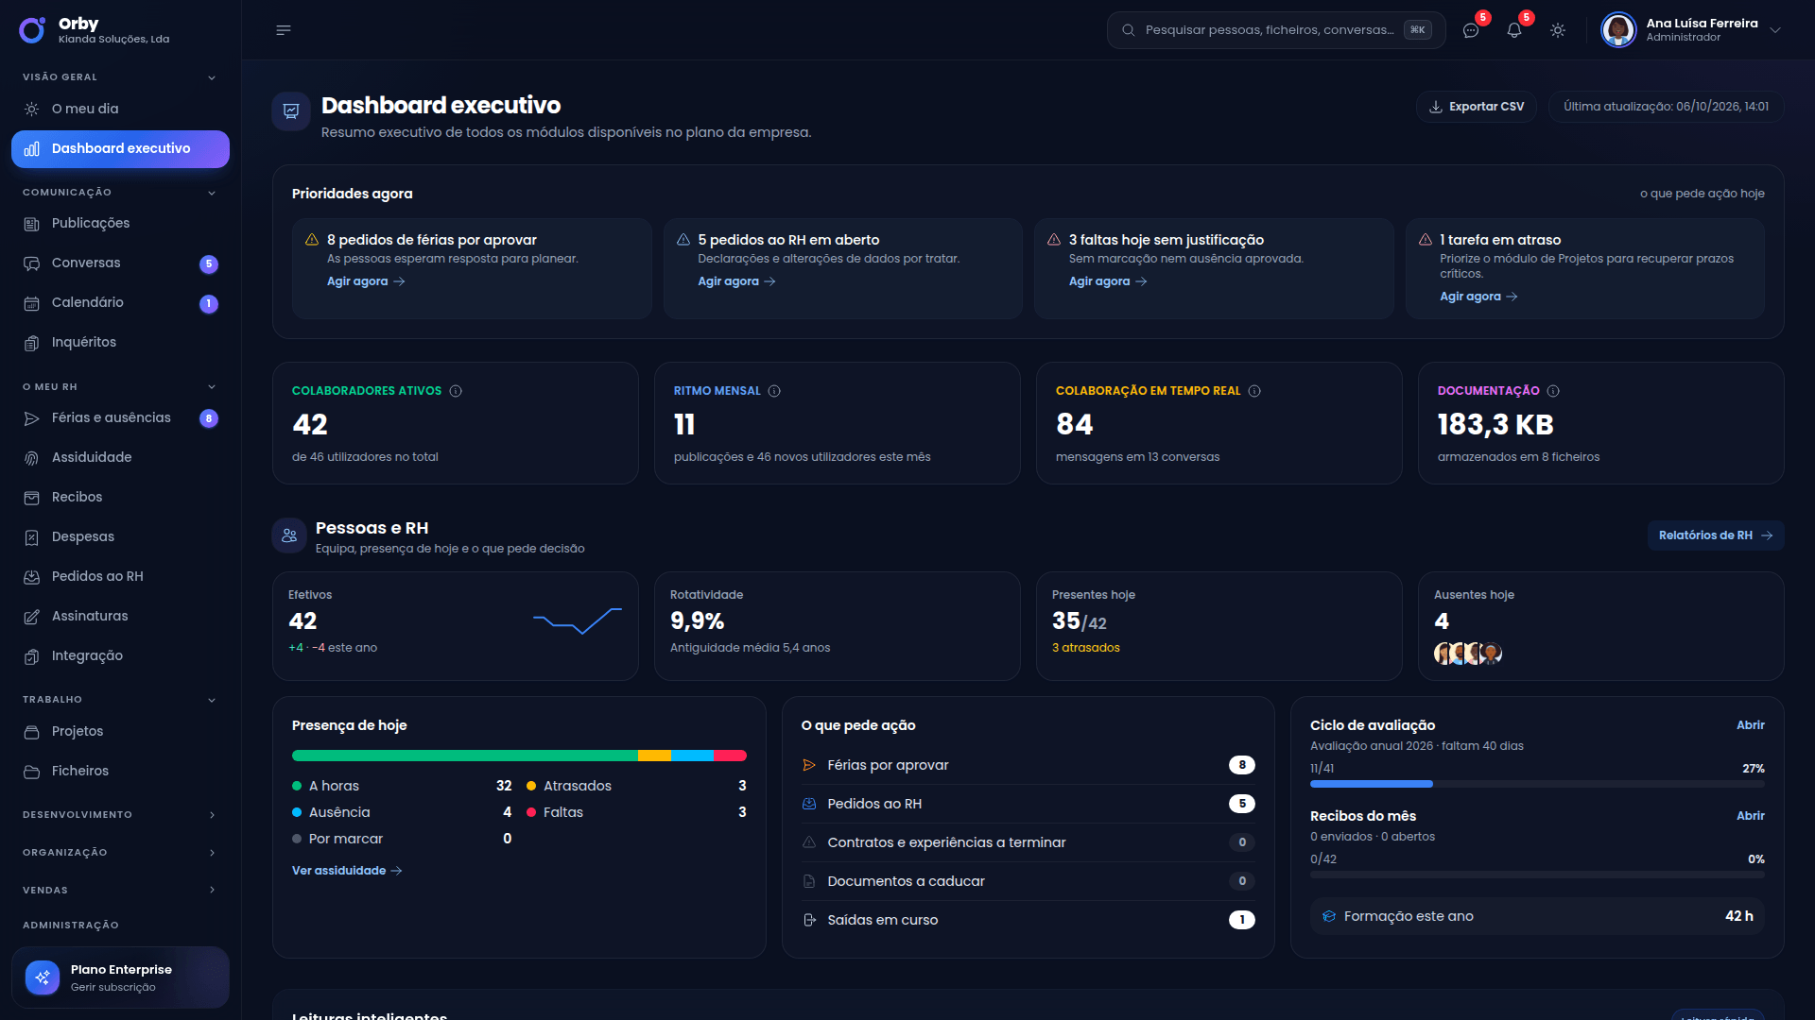Open O meu dia page

[120, 110]
